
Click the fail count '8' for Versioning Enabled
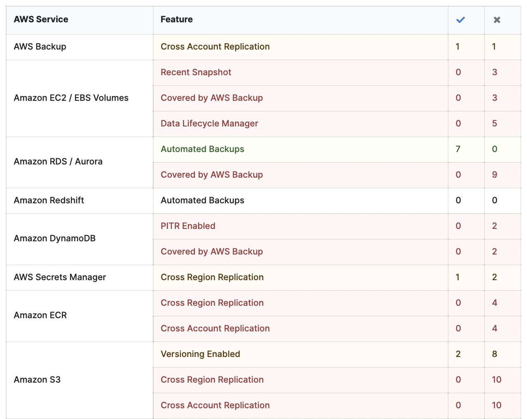(x=494, y=354)
